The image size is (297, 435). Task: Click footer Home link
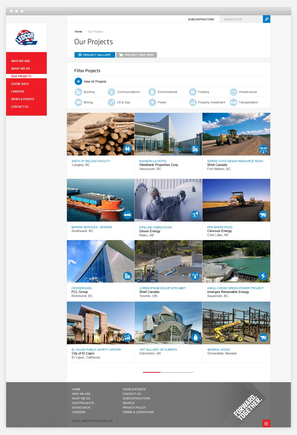[x=76, y=389]
